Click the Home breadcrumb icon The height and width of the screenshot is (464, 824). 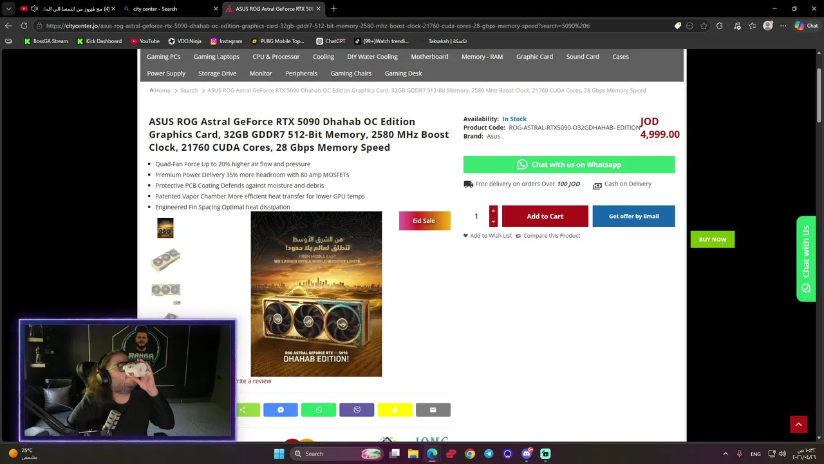point(152,90)
